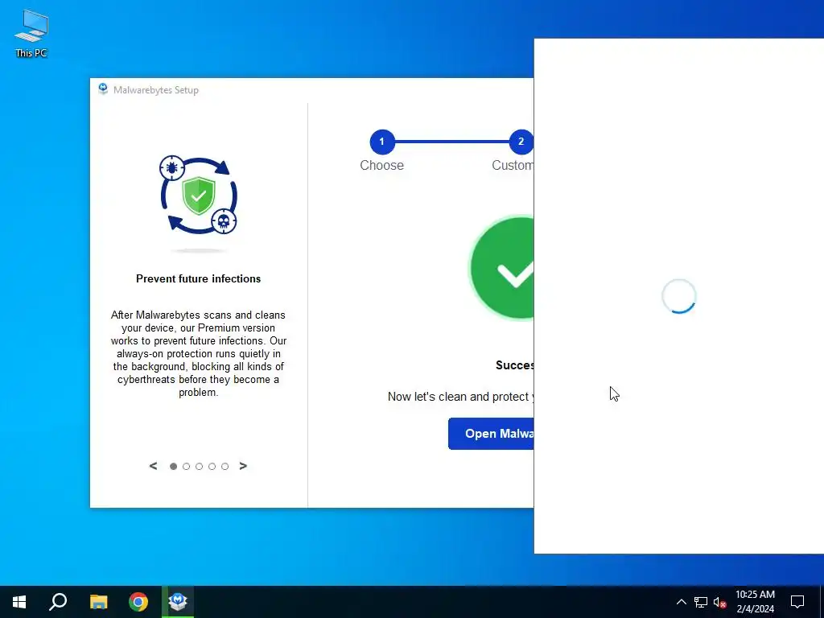Advance to the next slide arrow
This screenshot has width=824, height=618.
coord(243,466)
